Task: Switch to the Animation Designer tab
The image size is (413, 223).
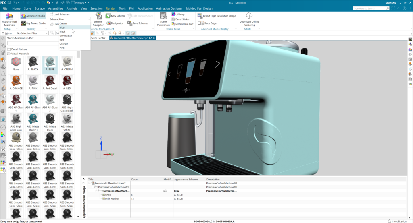Action: pyautogui.click(x=169, y=8)
